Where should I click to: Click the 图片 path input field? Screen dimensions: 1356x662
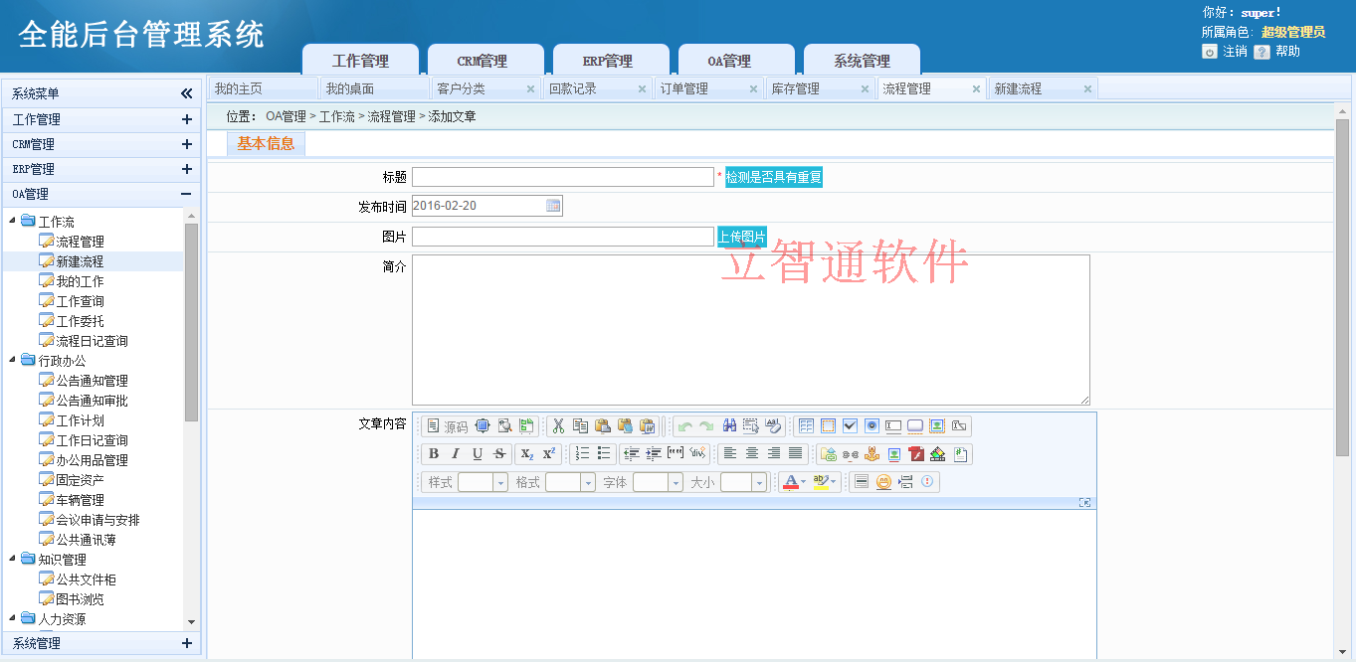pyautogui.click(x=563, y=237)
